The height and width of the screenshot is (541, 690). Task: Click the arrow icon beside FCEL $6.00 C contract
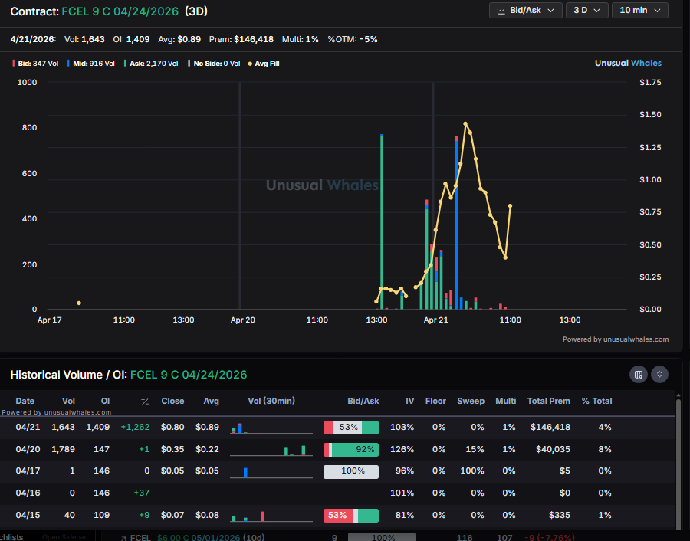click(125, 537)
